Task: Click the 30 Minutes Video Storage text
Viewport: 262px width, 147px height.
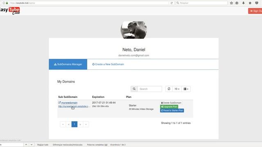Action: click(141, 109)
